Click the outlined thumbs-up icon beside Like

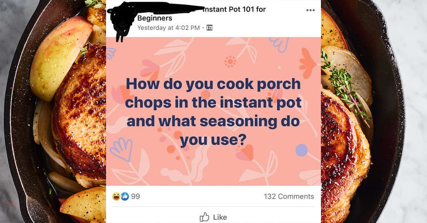(204, 217)
